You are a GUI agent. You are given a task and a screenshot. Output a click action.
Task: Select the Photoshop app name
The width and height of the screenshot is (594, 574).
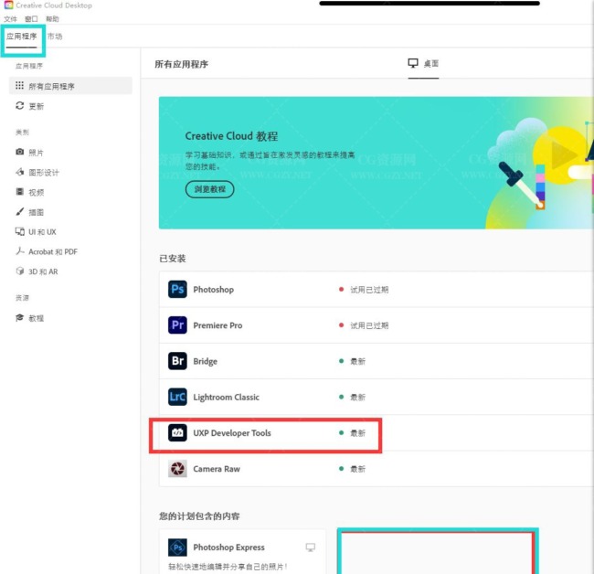click(x=214, y=290)
